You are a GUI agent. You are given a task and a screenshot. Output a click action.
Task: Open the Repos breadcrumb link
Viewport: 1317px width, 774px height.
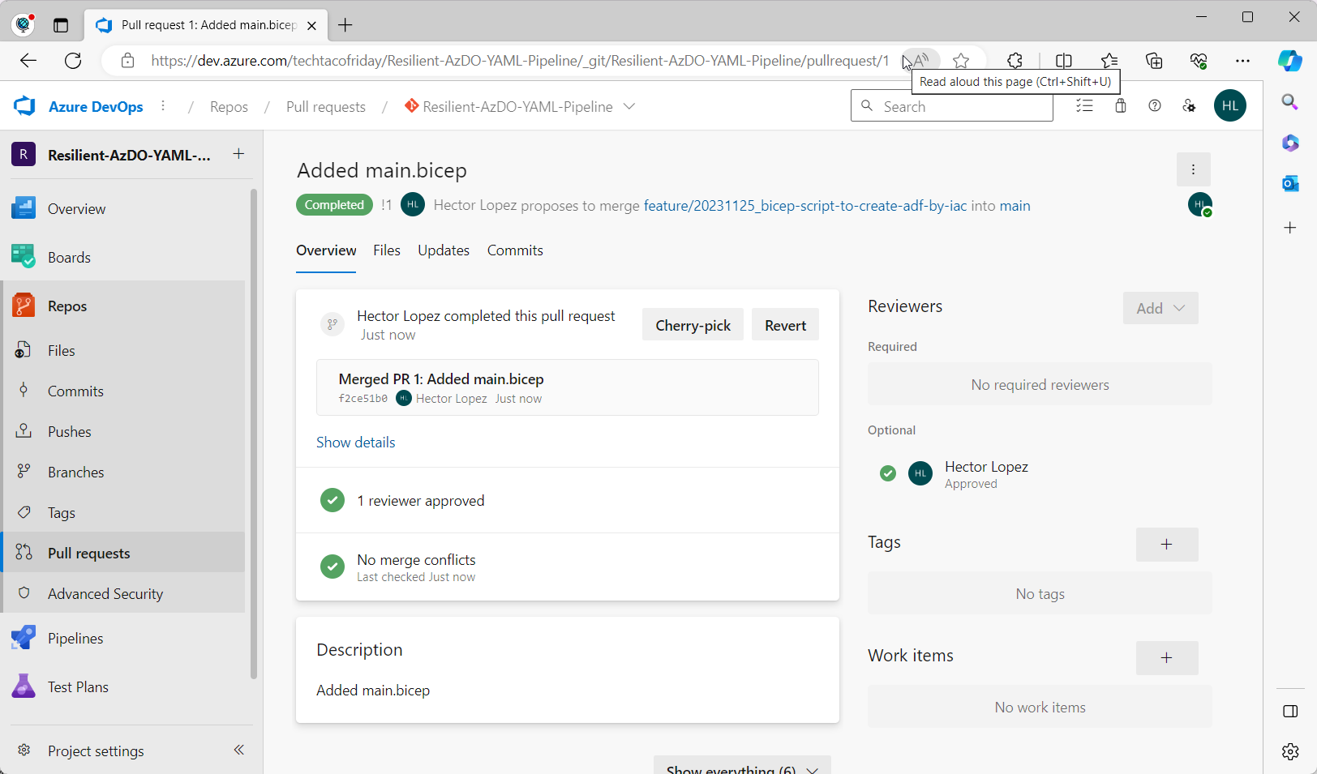229,107
